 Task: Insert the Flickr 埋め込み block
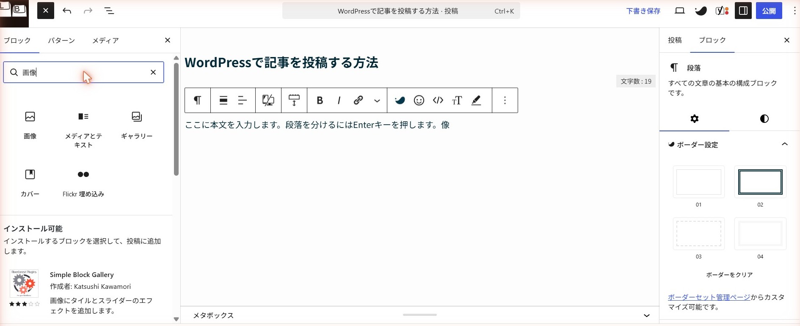pos(83,183)
